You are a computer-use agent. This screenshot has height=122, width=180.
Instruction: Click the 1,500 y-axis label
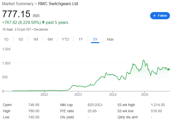click(x=6, y=49)
